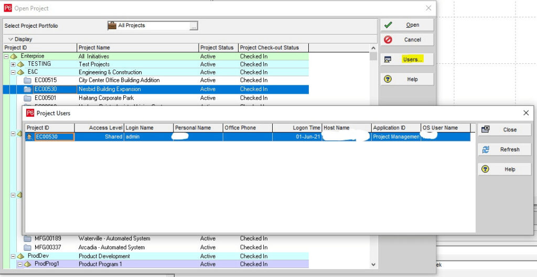The height and width of the screenshot is (277, 537).
Task: Click the Cancel button in Open Project
Action: click(x=407, y=40)
